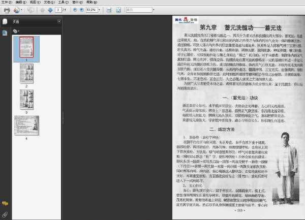Print the document with the printer icon
The width and height of the screenshot is (305, 220).
pos(7,10)
